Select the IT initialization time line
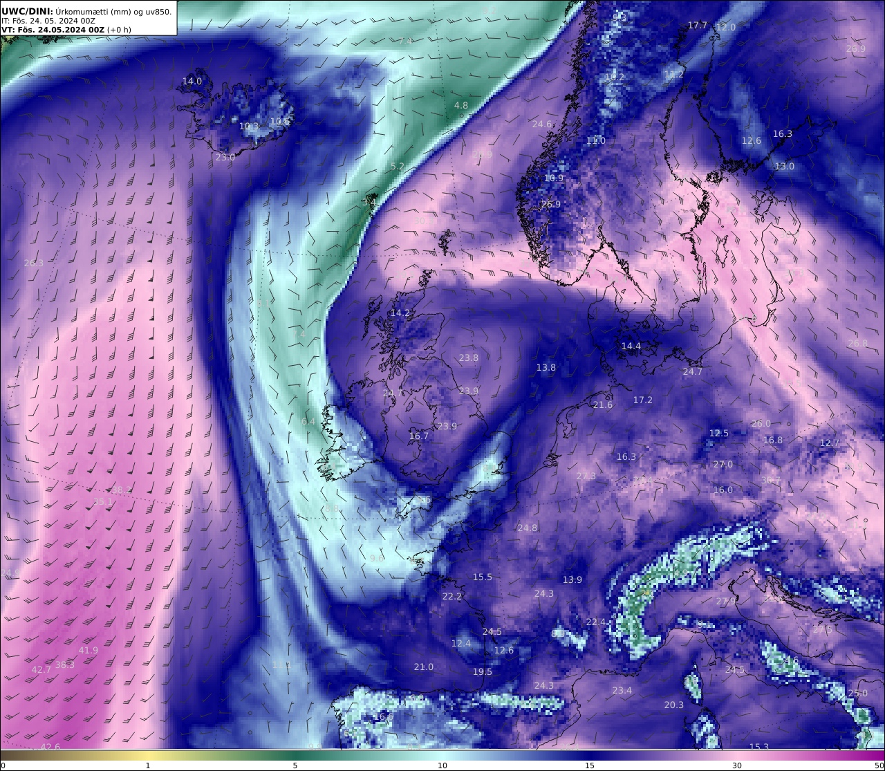Screen dimensions: 885x771 click(48, 21)
